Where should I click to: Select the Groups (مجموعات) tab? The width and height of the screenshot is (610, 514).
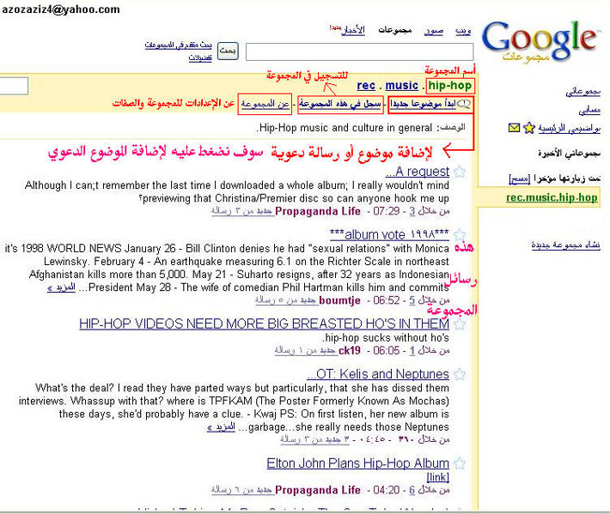click(x=395, y=30)
